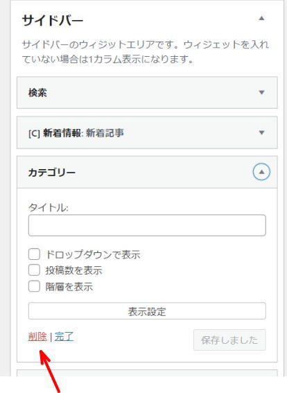The height and width of the screenshot is (393, 287).
Task: Toggle the 階層を表示 checkbox
Action: [34, 286]
